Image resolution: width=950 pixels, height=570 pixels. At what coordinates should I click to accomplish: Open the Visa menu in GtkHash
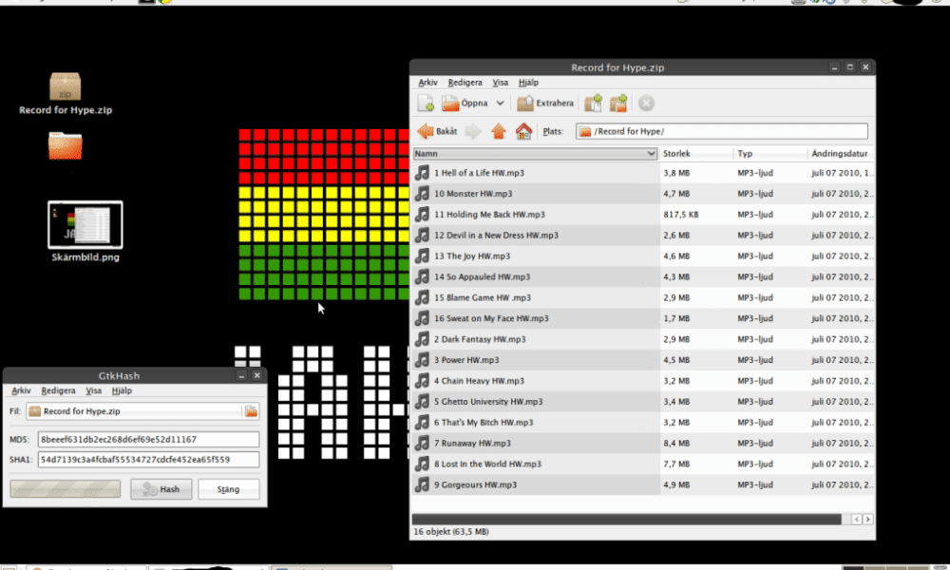(x=93, y=390)
